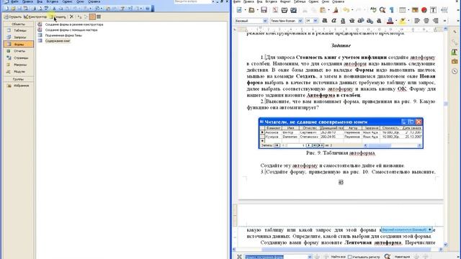Click the Конструктор button in database window
Image resolution: width=461 pixels, height=259 pixels.
coord(35,17)
